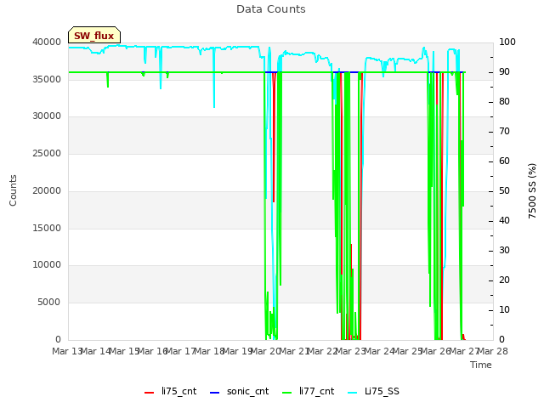Click the Mar 28 x-axis label
This screenshot has height=408, width=544.
[x=493, y=351]
